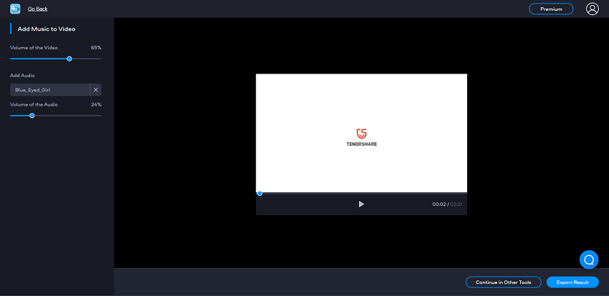This screenshot has height=296, width=609.
Task: Click the 00:02 / 02:21 time display
Action: click(x=446, y=204)
